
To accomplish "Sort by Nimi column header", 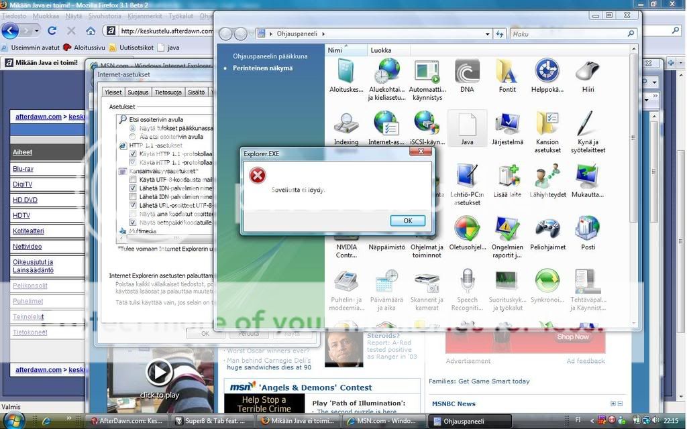I will (x=346, y=50).
